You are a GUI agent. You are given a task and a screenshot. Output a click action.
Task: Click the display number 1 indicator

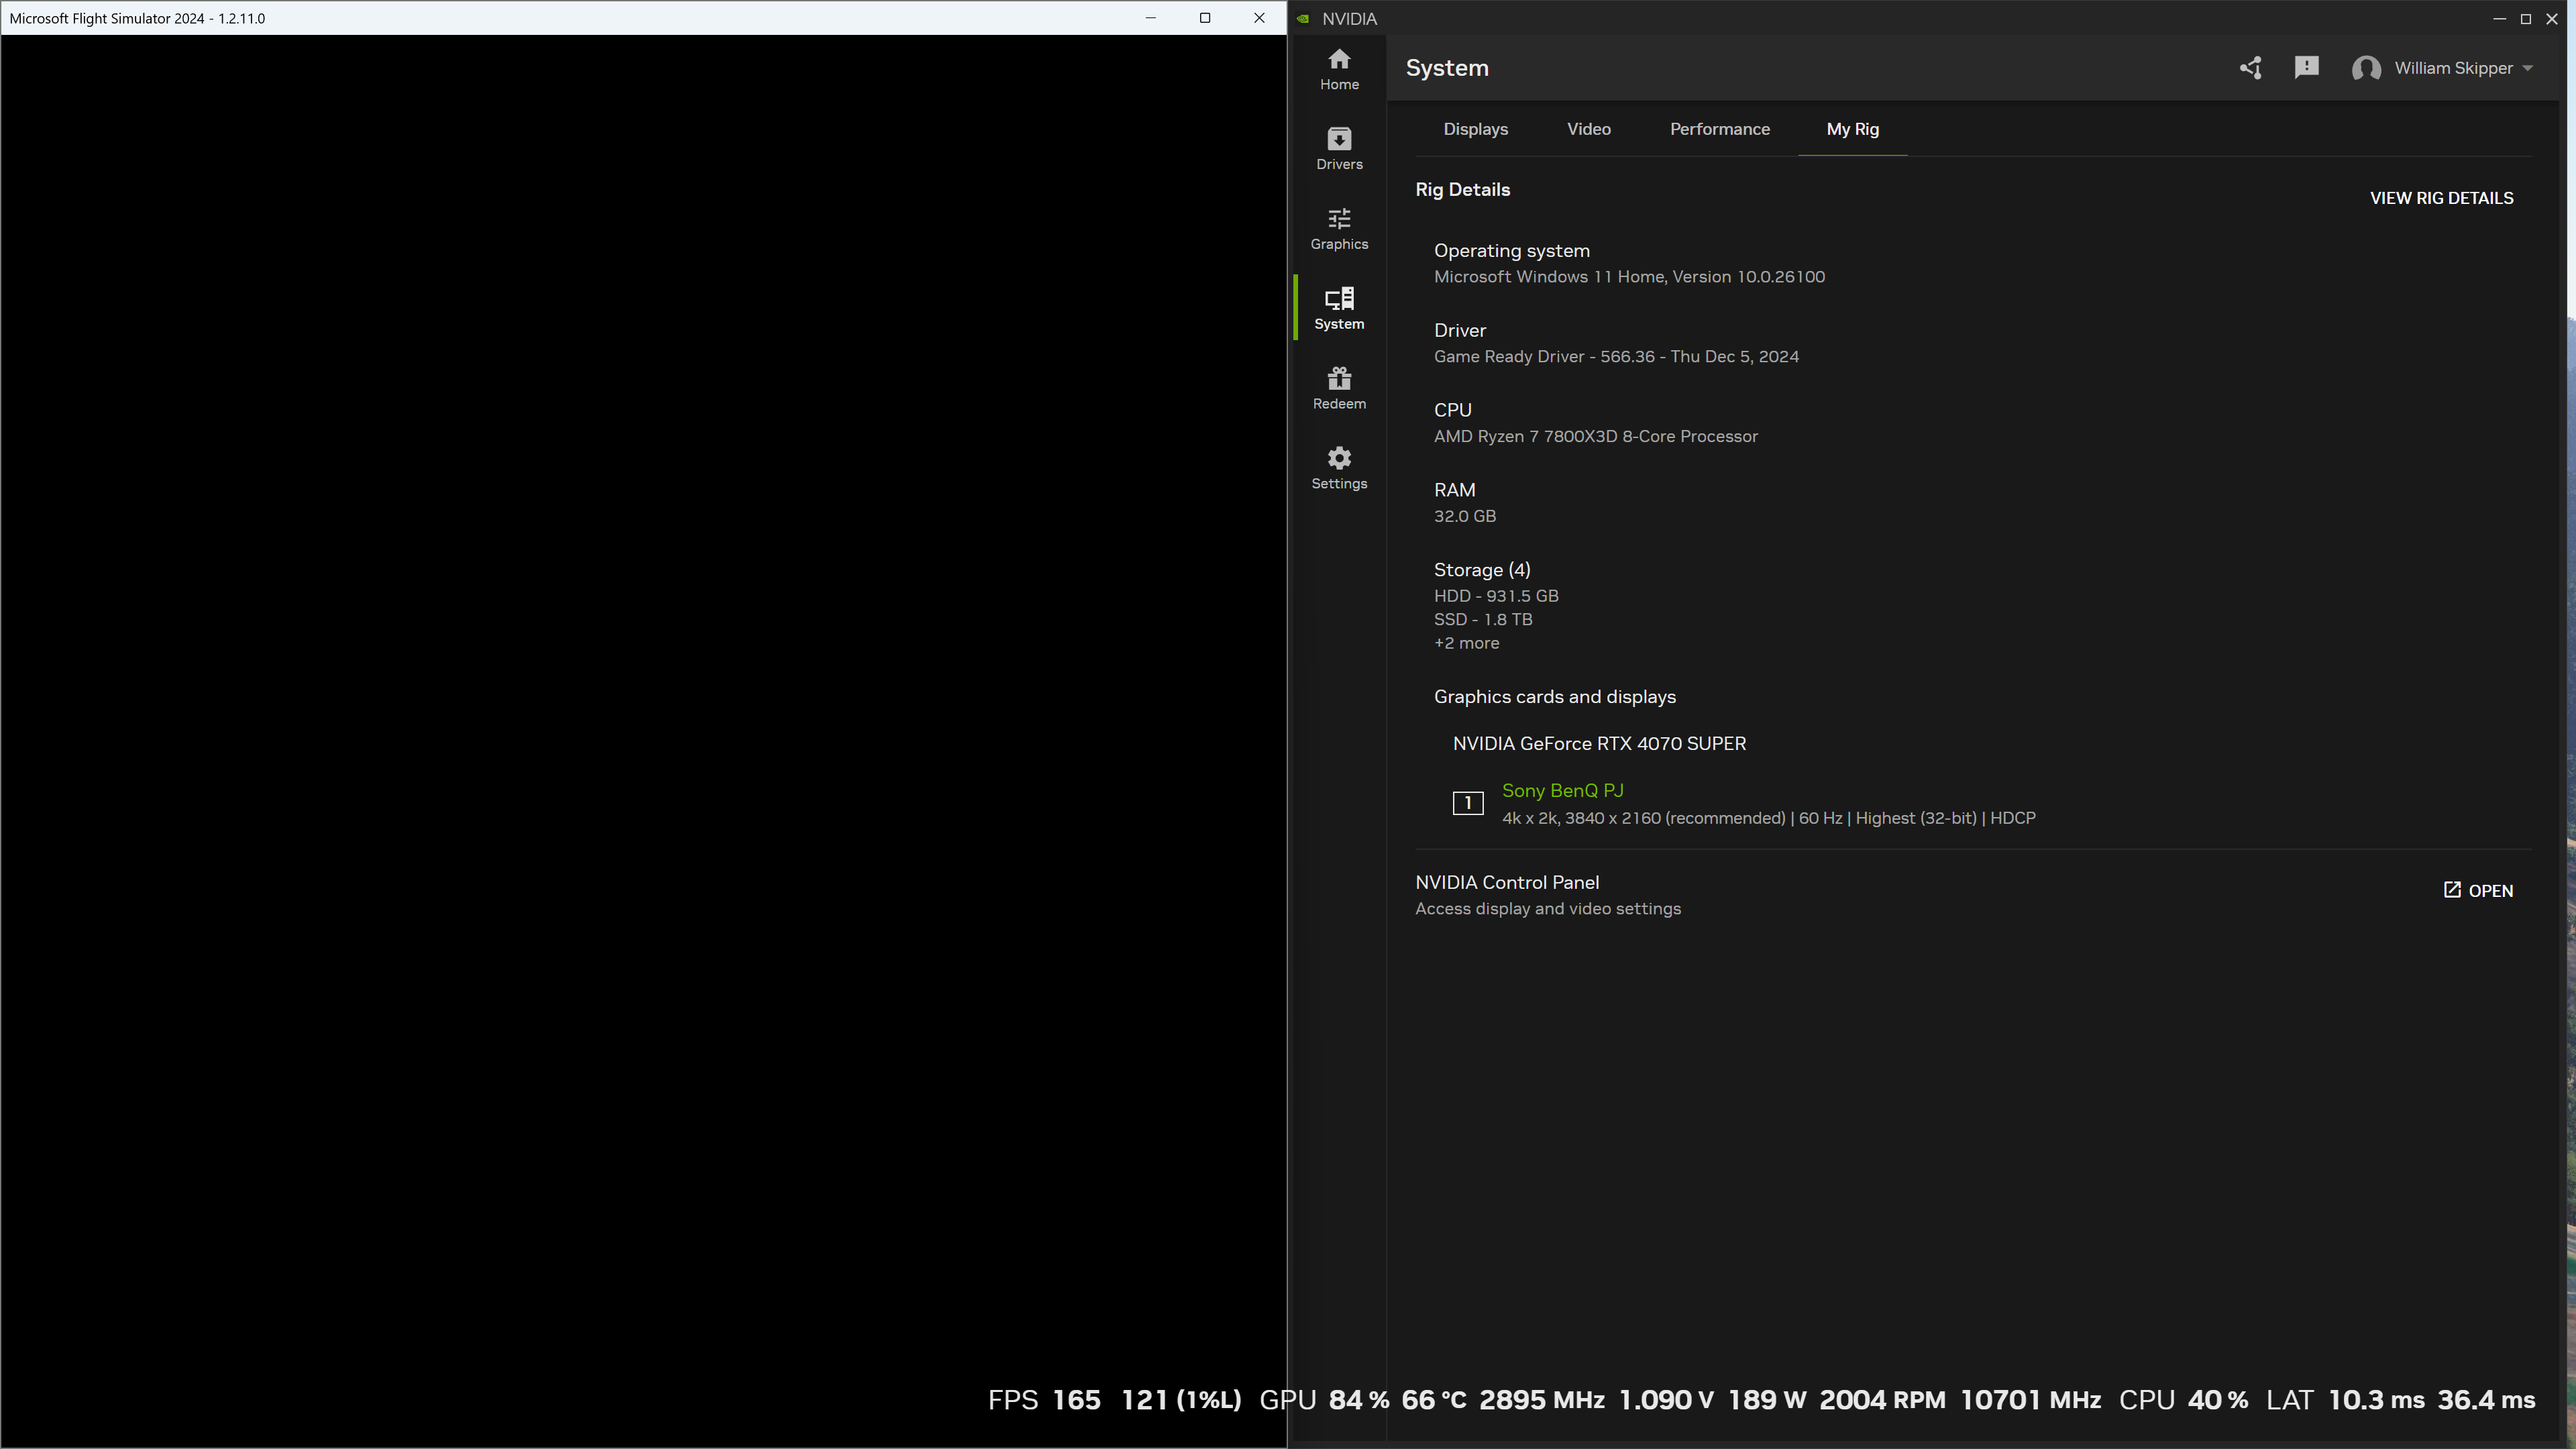1467,802
